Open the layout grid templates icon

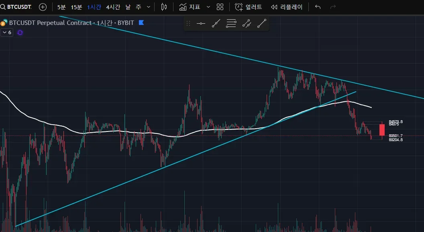pos(220,7)
